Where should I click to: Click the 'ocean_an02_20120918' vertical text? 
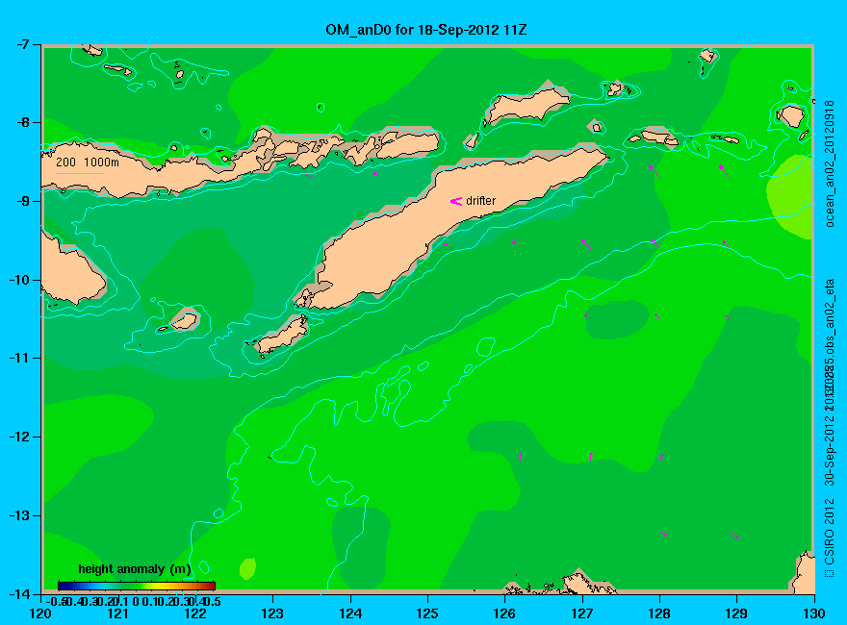(831, 163)
